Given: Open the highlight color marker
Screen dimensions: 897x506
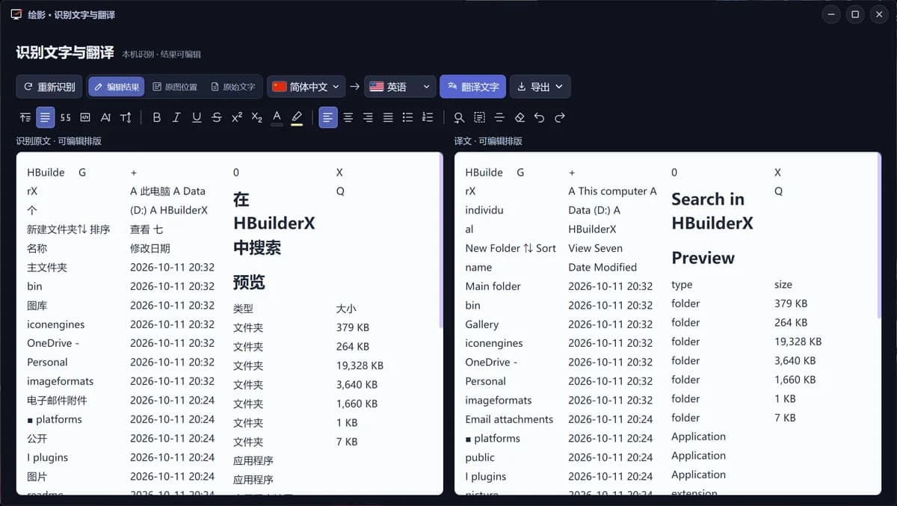Looking at the screenshot, I should [297, 117].
